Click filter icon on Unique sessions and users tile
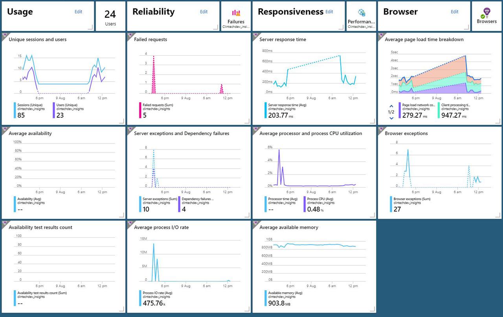 (4, 35)
